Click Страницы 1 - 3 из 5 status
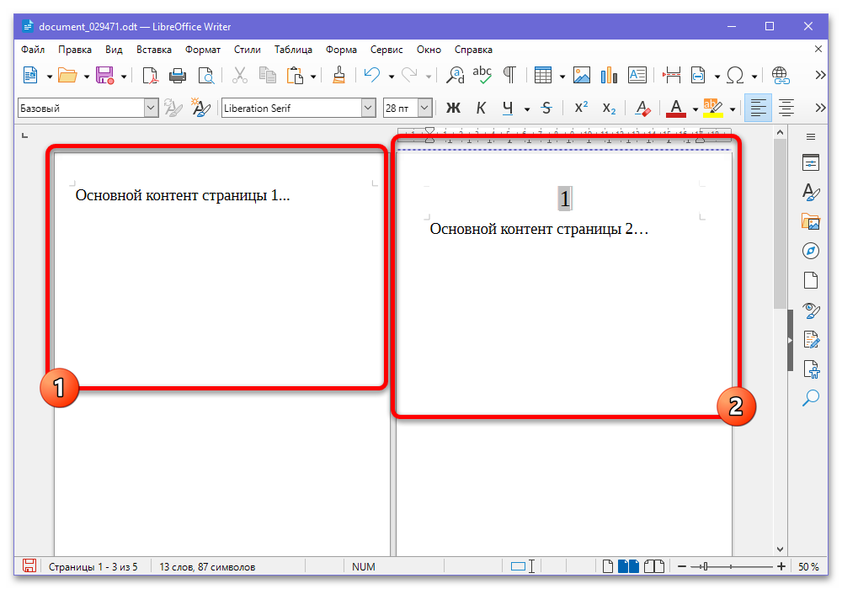The width and height of the screenshot is (842, 589). pyautogui.click(x=93, y=566)
